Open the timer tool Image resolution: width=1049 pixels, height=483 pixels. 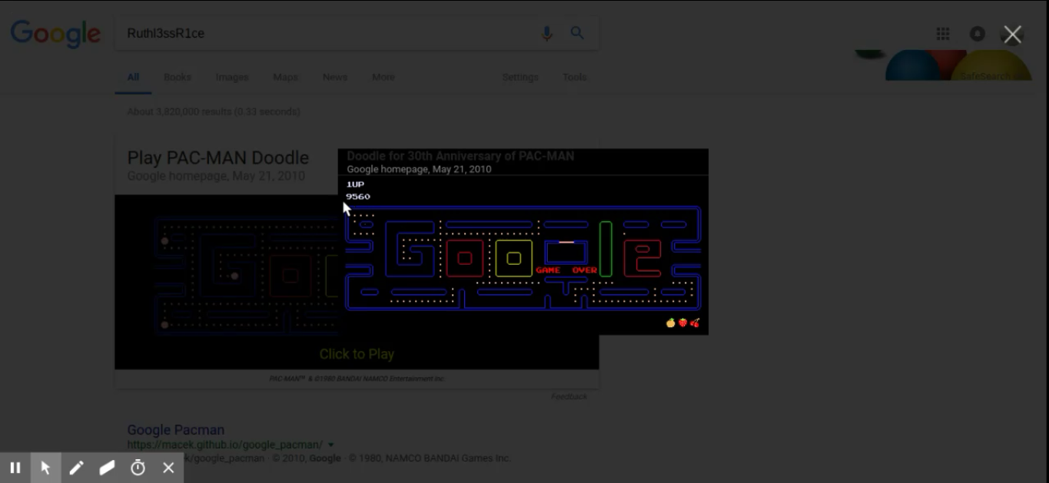tap(138, 468)
